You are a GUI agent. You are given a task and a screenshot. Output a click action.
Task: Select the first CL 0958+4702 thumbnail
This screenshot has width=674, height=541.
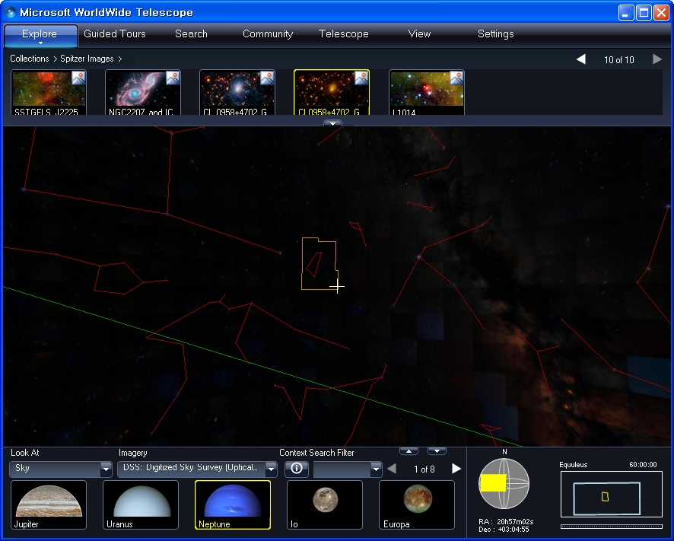237,92
